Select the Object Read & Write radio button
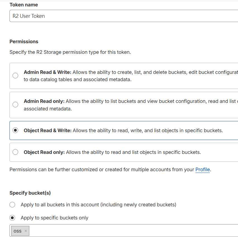 [16, 130]
